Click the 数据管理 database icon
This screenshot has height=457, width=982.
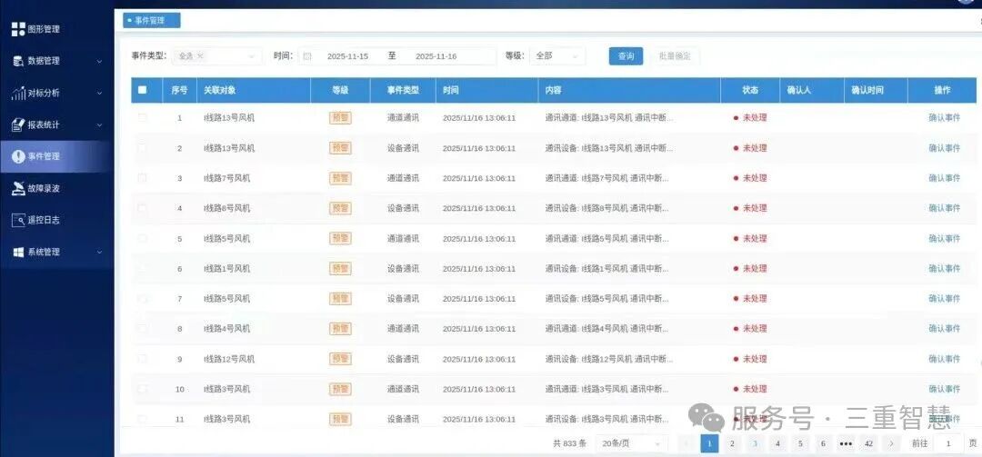point(18,61)
